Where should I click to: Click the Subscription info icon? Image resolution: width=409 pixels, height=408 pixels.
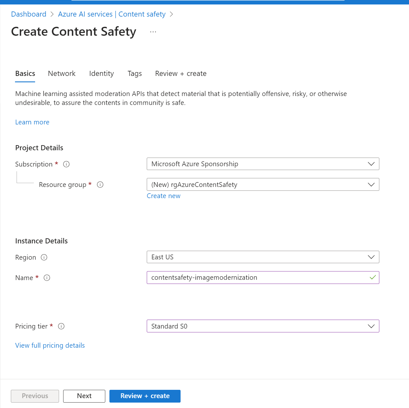pyautogui.click(x=66, y=164)
